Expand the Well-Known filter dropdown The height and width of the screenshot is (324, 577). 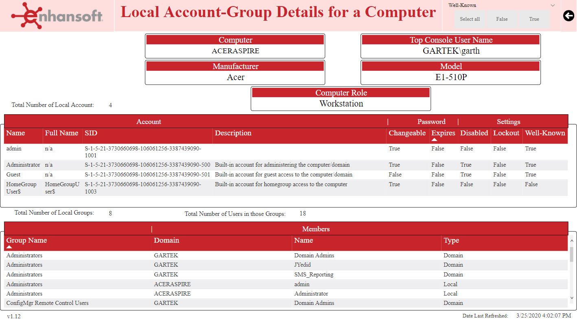click(x=553, y=5)
